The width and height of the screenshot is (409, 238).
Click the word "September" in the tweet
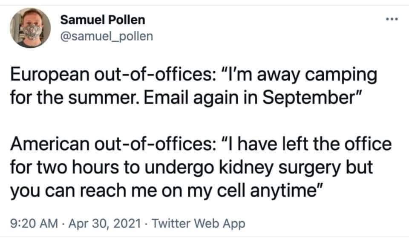(311, 98)
